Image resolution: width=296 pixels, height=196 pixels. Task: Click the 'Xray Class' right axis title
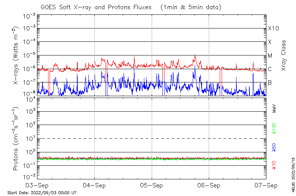point(284,55)
